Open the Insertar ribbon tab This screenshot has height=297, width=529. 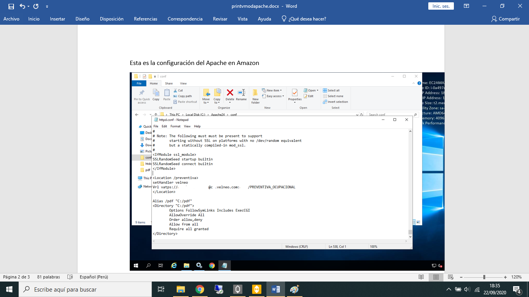[x=57, y=19]
